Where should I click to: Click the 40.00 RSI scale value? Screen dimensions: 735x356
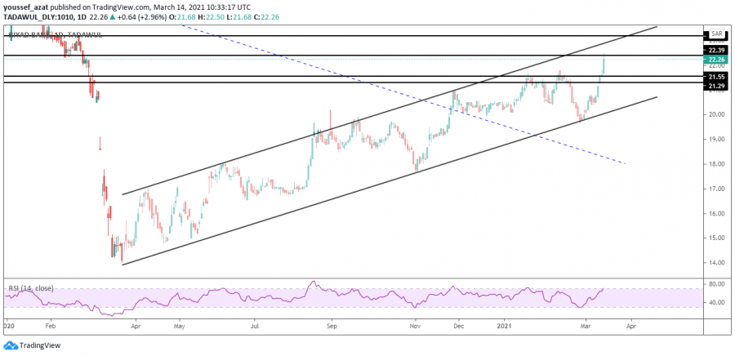(x=716, y=303)
